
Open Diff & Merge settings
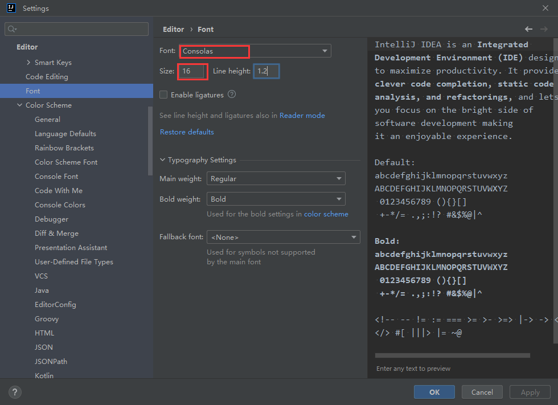56,233
